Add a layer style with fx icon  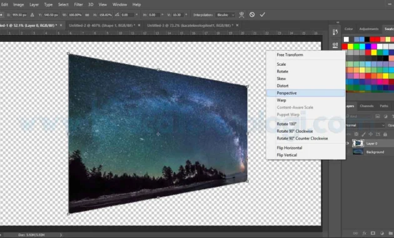tap(364, 233)
